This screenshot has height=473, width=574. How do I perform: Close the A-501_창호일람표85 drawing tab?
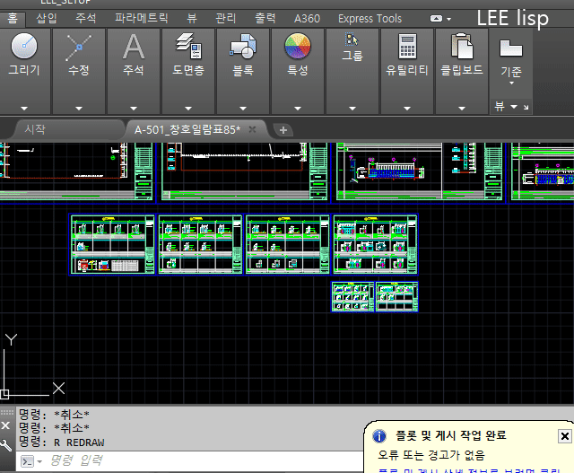[x=252, y=129]
